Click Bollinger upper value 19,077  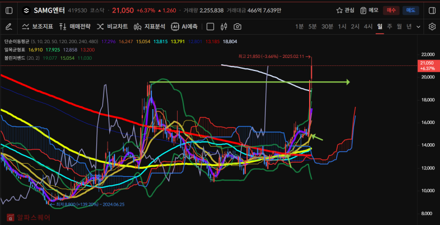click(50, 59)
